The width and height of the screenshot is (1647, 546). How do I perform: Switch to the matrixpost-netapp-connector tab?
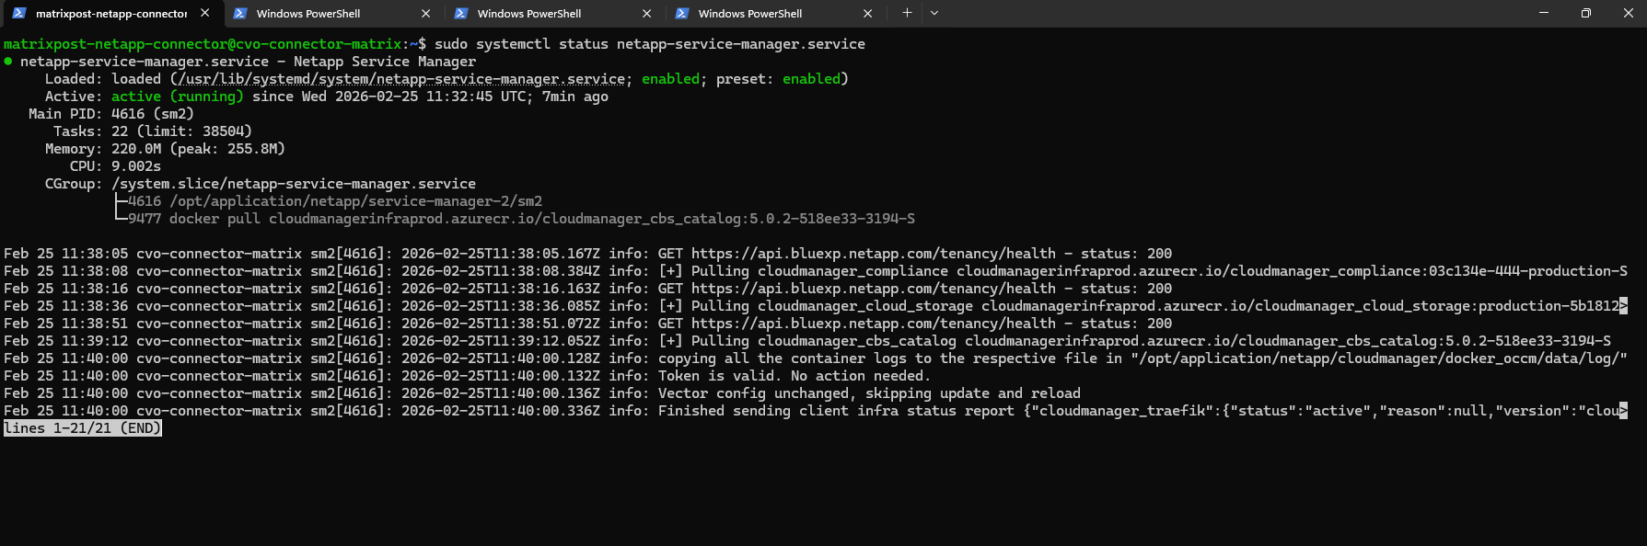coord(110,13)
